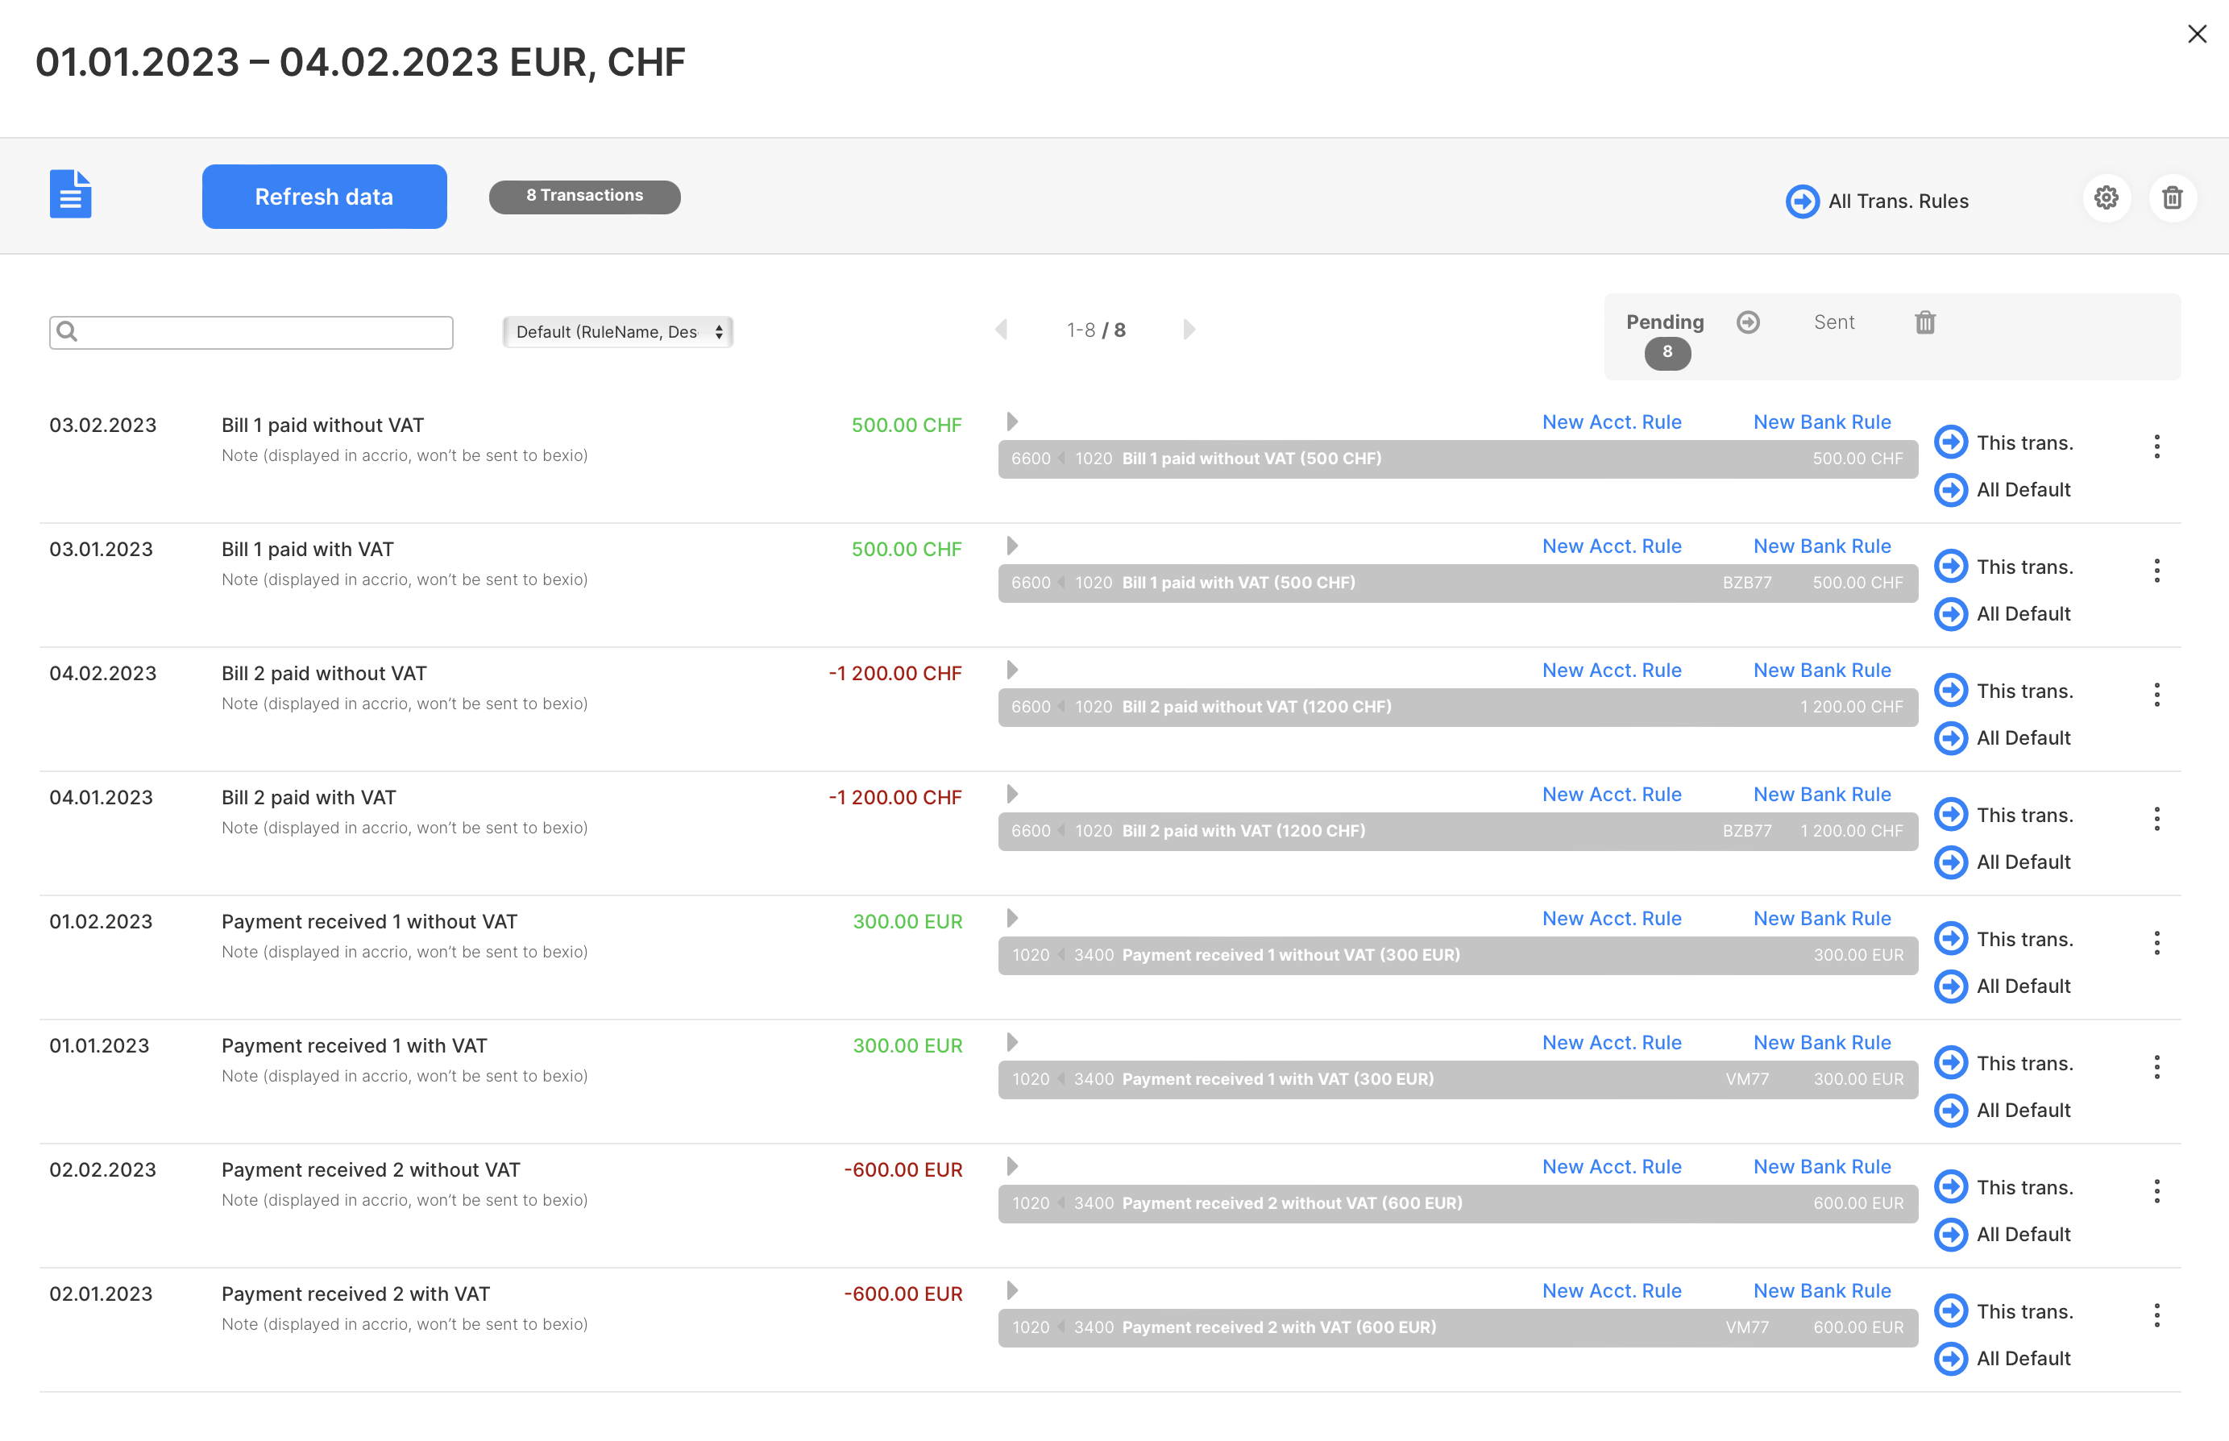Image resolution: width=2229 pixels, height=1441 pixels.
Task: Click All Default for Payment received 1 without VAT
Action: (2003, 986)
